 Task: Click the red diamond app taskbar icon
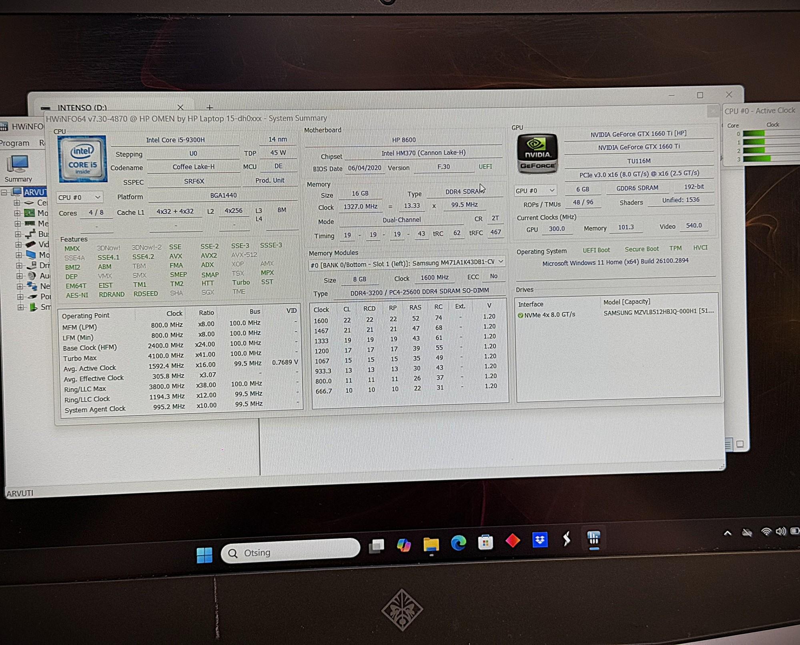pos(513,541)
